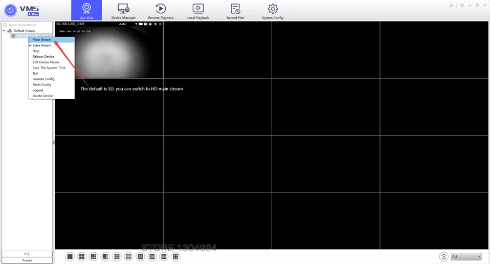The image size is (490, 264).
Task: Switch to the 64-split layout
Action: pos(164,256)
